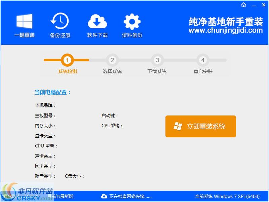Select step 2 选择系统 circle
269x202 pixels.
click(112, 60)
